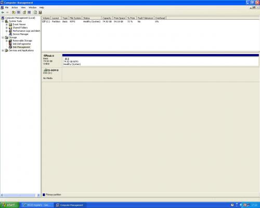Click the CD-ROM 0 drive icon label
This screenshot has height=208, width=260.
[x=51, y=70]
